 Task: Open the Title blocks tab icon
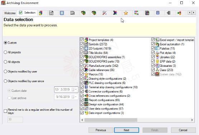pos(72,13)
